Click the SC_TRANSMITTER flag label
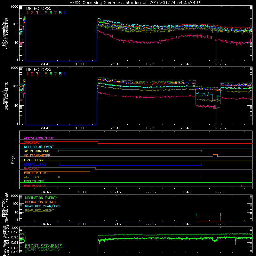This screenshot has width=256, height=256. tap(37, 156)
